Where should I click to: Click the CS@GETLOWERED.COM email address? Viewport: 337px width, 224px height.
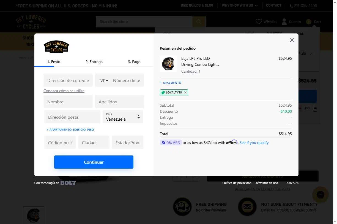tap(296, 210)
